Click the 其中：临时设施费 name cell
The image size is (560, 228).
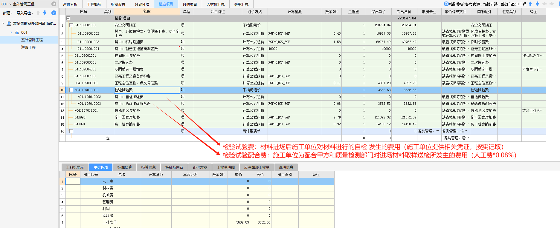tap(147, 42)
